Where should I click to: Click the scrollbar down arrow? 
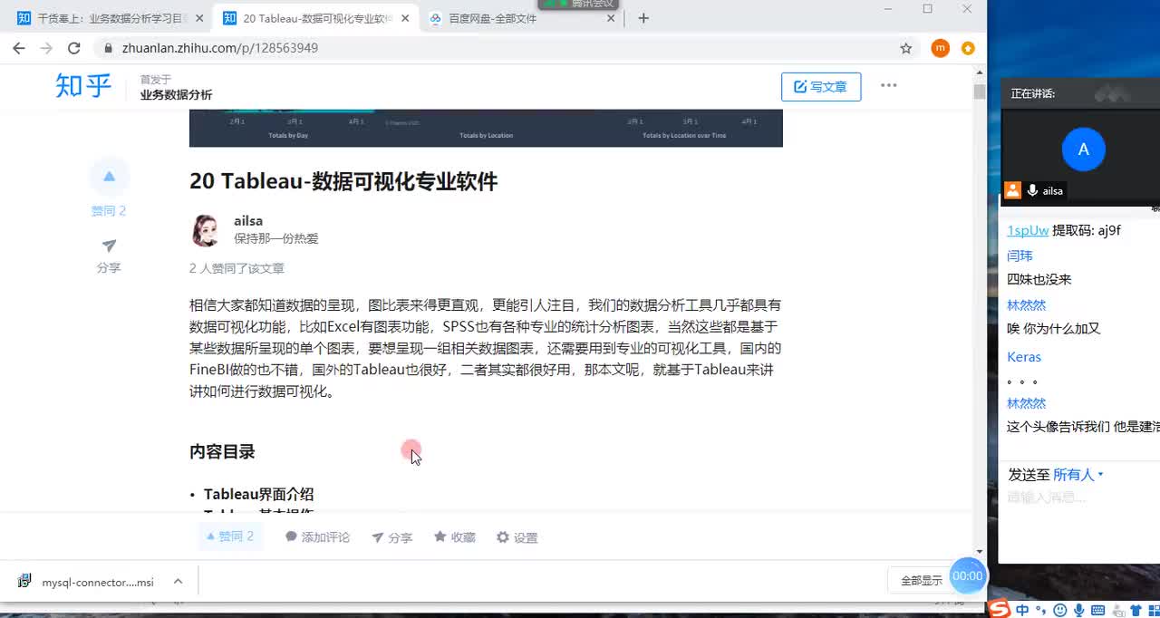(x=980, y=551)
